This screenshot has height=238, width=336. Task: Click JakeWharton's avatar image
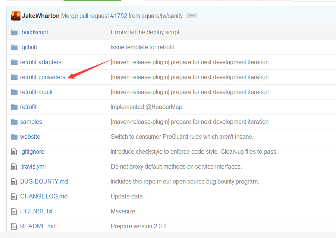pos(16,16)
